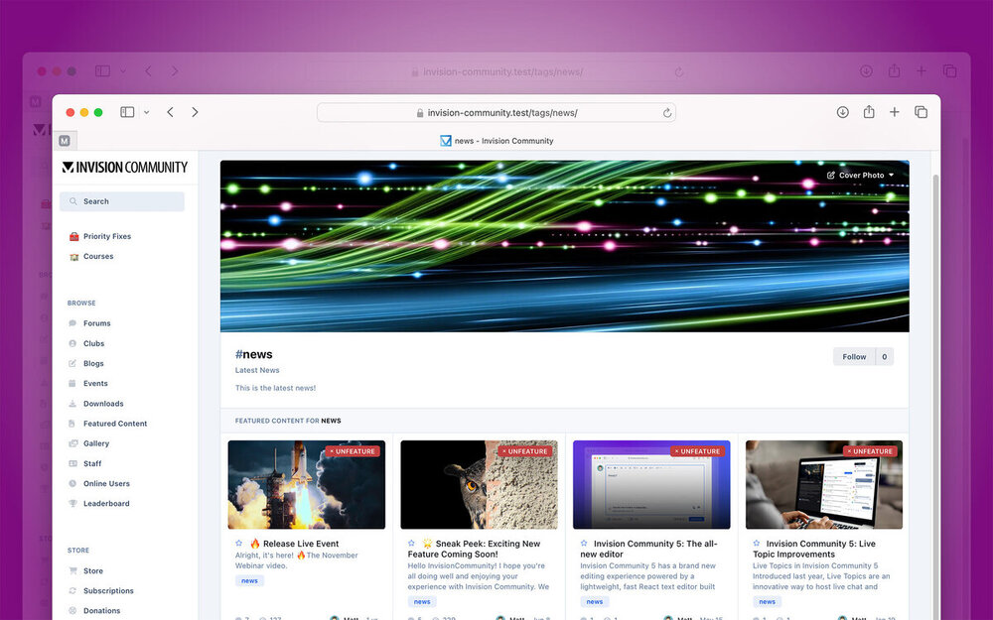This screenshot has width=993, height=620.
Task: Open the rocket launch thumbnail
Action: 306,485
